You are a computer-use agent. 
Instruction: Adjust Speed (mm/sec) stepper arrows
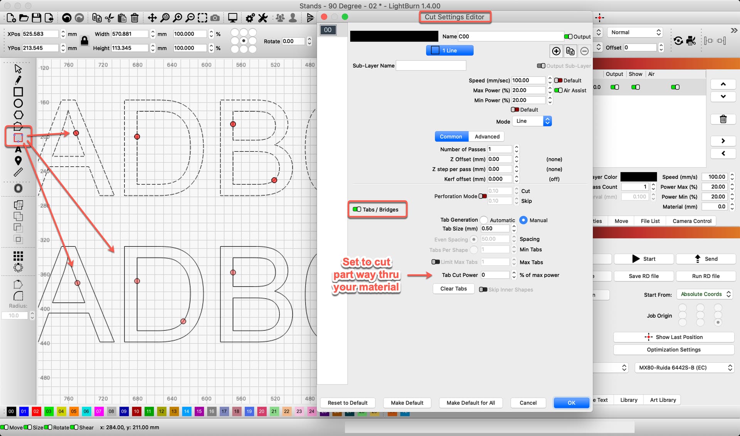click(x=550, y=80)
